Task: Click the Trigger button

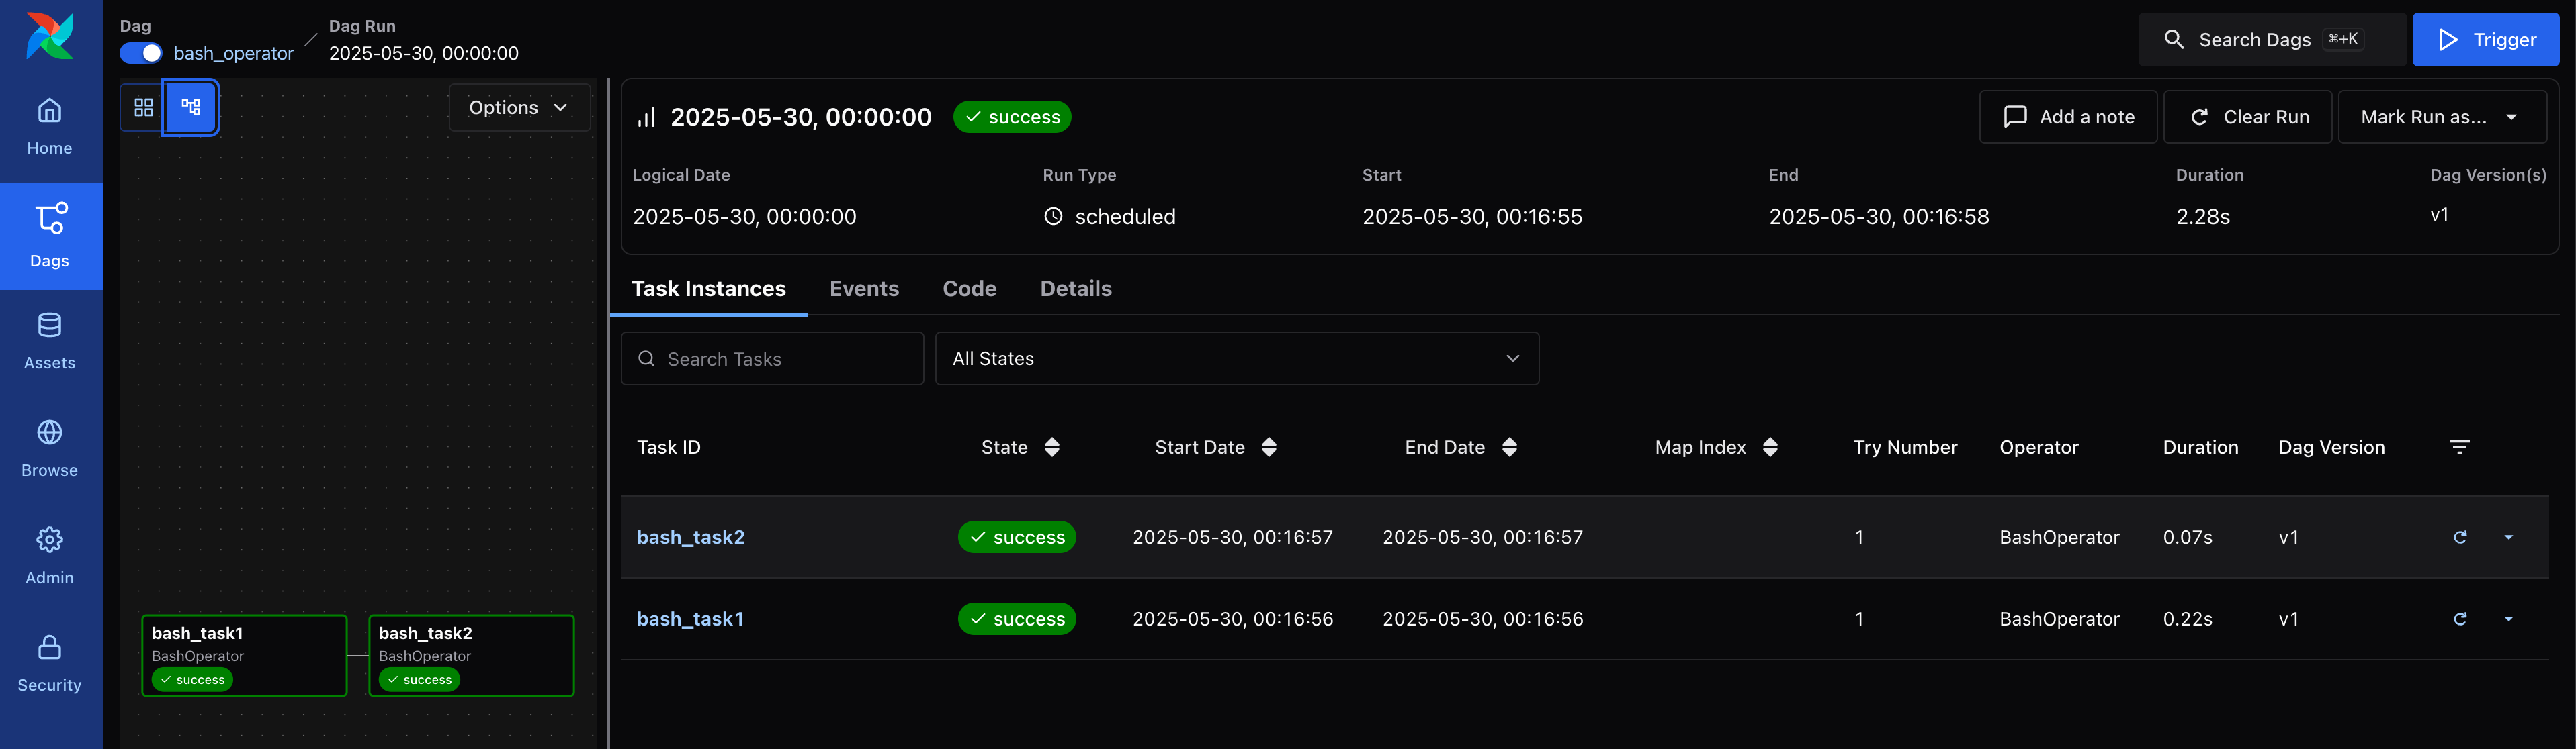Action: pos(2485,40)
